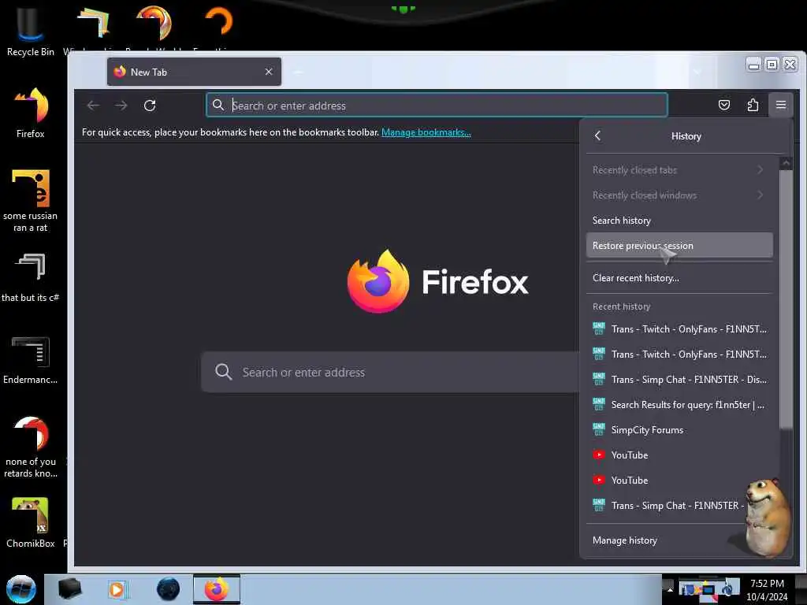Screen dimensions: 807x605
Task: Open first Trans - Twitch - OnlyFans history entry
Action: point(679,328)
